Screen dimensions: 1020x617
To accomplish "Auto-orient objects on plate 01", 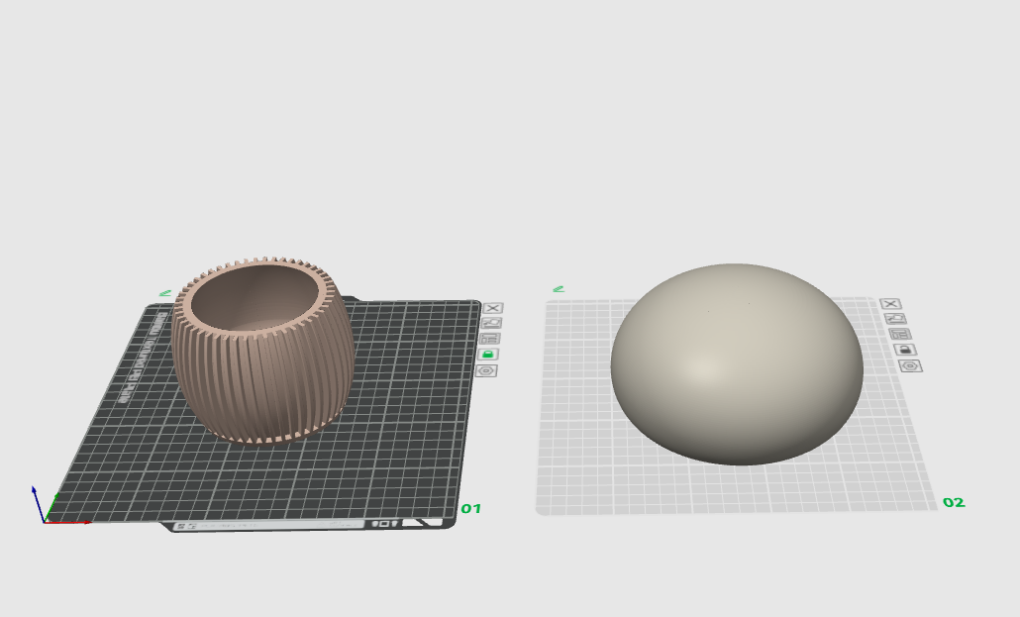I will (x=491, y=323).
